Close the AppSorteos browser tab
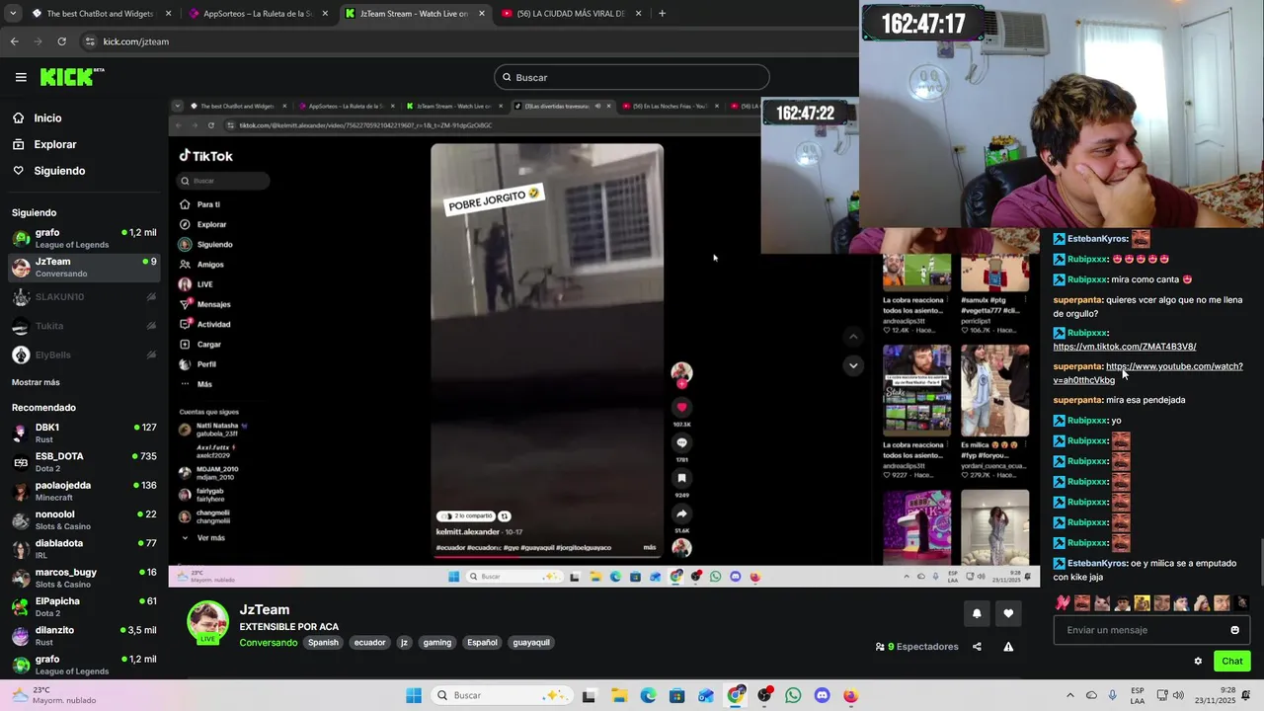Viewport: 1264px width, 711px height. tap(325, 14)
